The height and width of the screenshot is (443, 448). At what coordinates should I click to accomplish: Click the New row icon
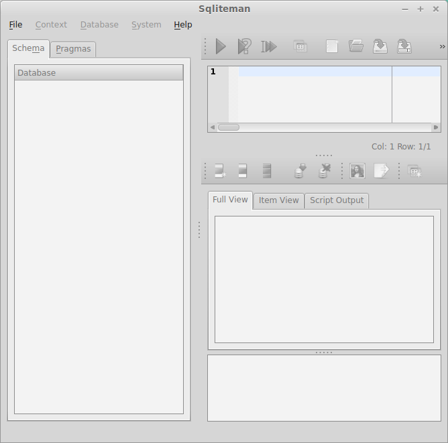coord(219,171)
